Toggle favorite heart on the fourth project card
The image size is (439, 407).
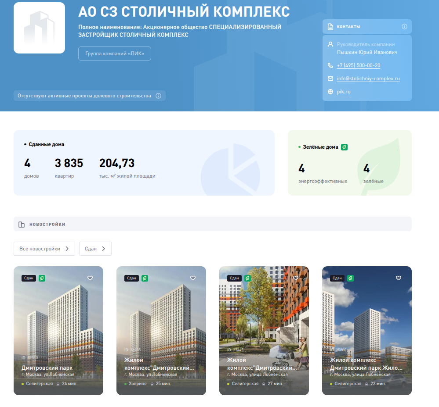399,278
